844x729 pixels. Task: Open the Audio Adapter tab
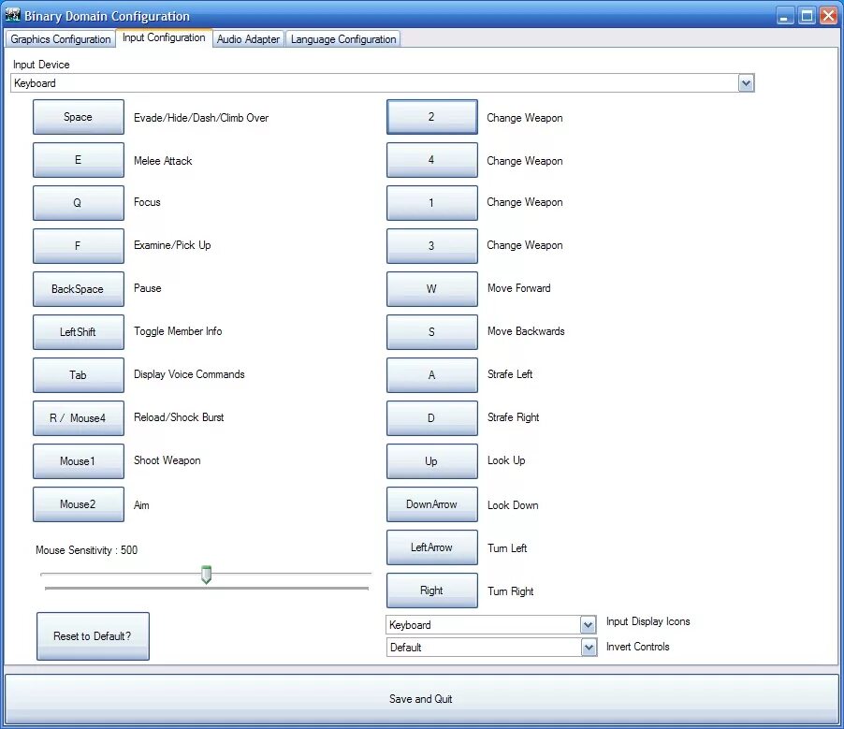248,39
